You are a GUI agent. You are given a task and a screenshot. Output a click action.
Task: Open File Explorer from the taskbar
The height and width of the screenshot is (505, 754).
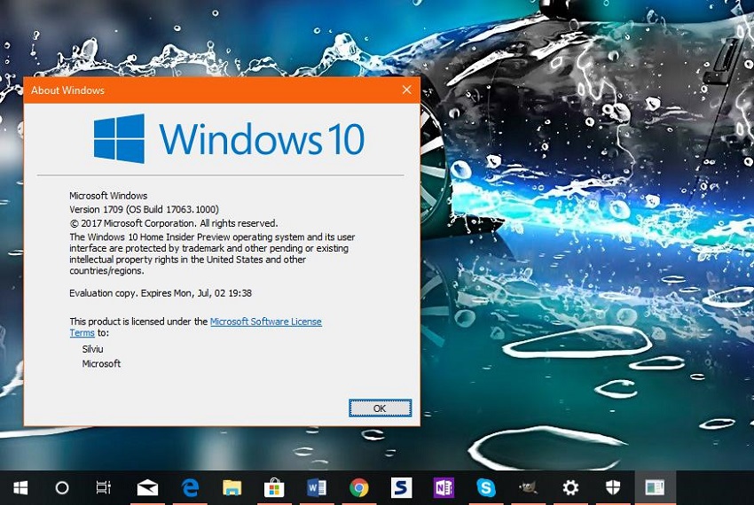coord(232,487)
